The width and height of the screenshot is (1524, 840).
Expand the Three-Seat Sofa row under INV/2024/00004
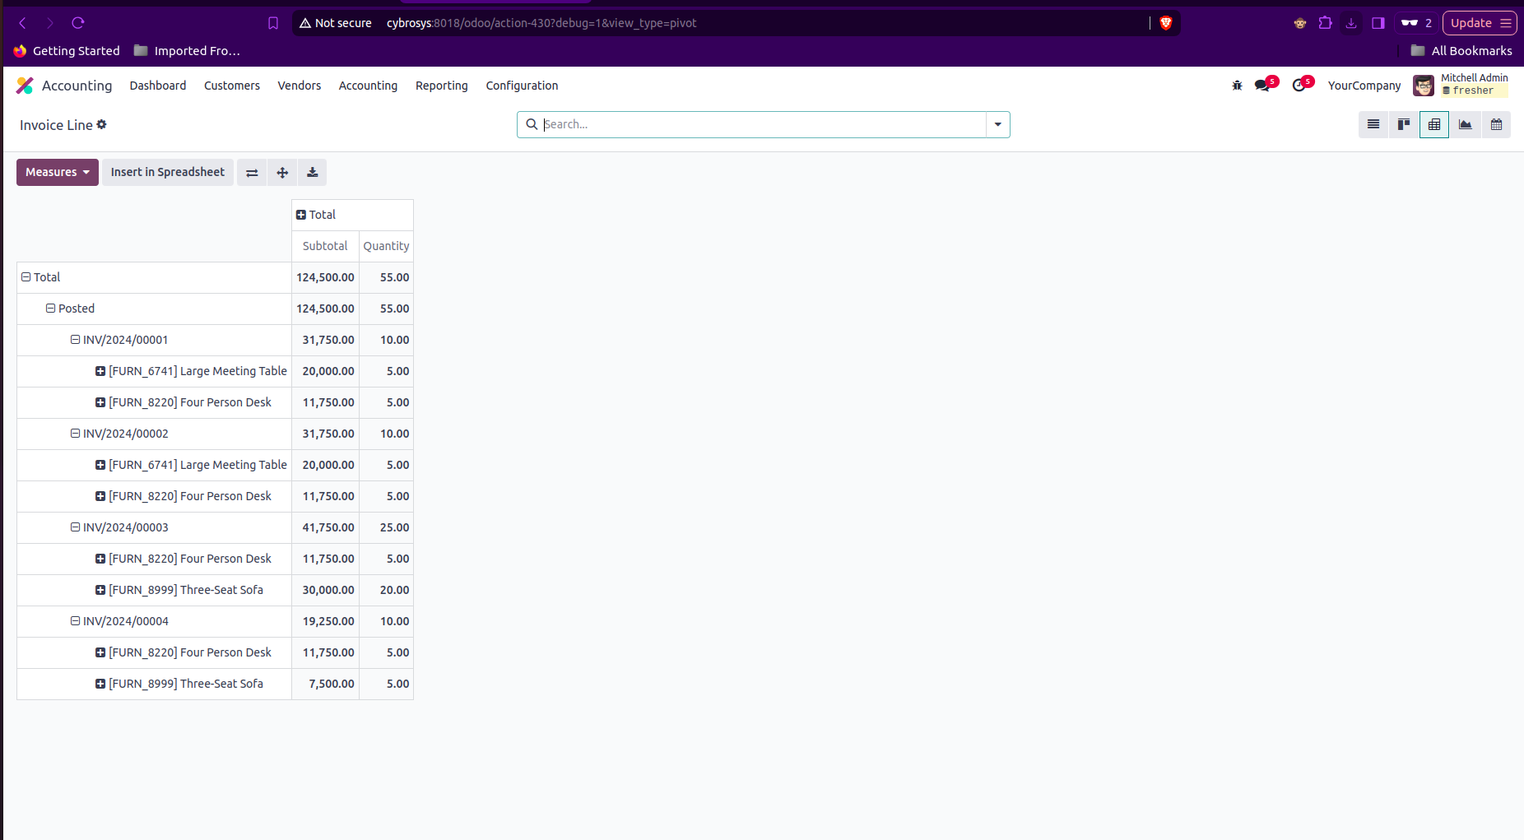tap(179, 684)
